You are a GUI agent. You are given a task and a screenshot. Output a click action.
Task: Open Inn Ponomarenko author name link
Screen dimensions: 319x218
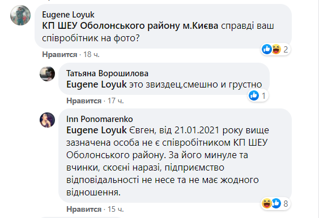[100, 119]
